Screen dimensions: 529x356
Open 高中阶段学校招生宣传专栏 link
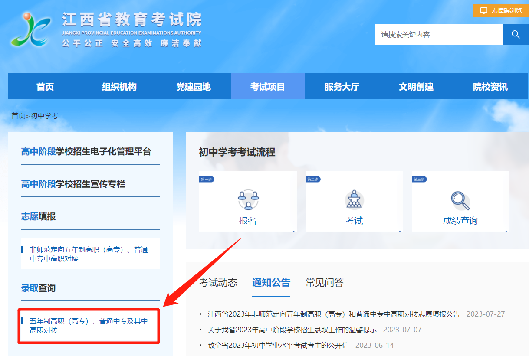click(x=73, y=184)
